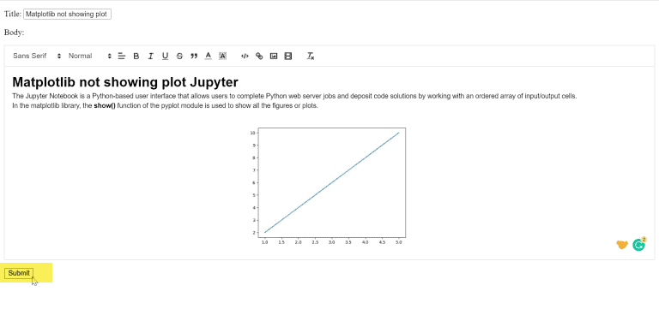Image resolution: width=659 pixels, height=309 pixels.
Task: Toggle strikethrough formatting icon
Action: click(179, 56)
